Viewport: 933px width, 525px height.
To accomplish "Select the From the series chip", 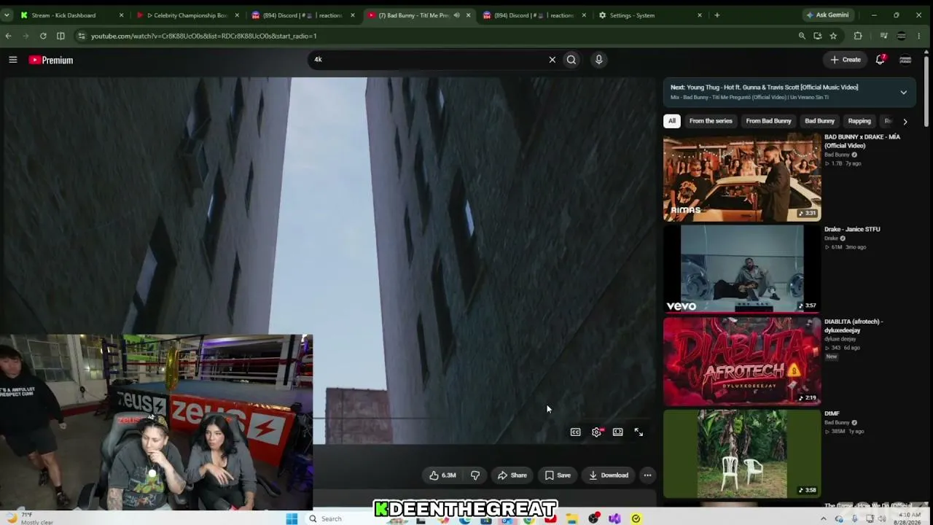I will (x=711, y=121).
